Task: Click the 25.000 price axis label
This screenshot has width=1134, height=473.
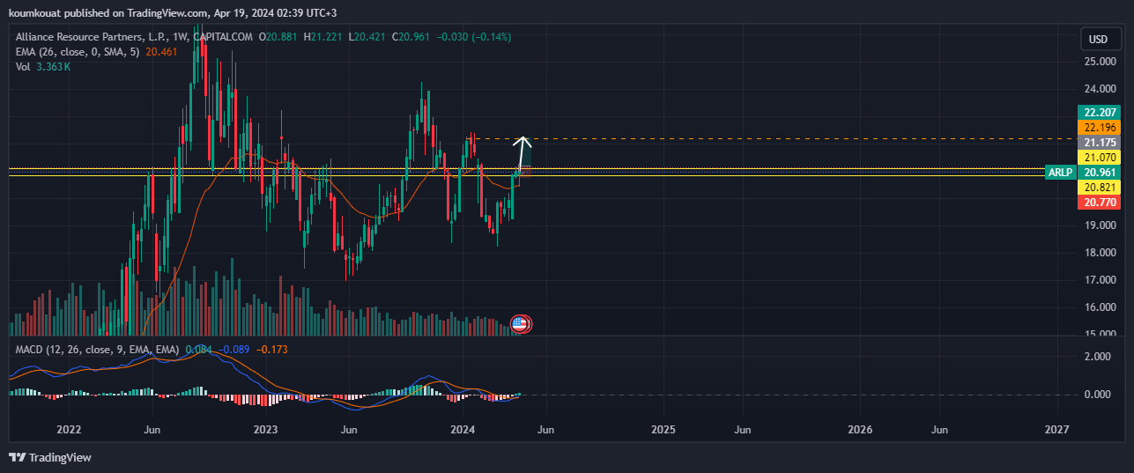Action: 1100,62
